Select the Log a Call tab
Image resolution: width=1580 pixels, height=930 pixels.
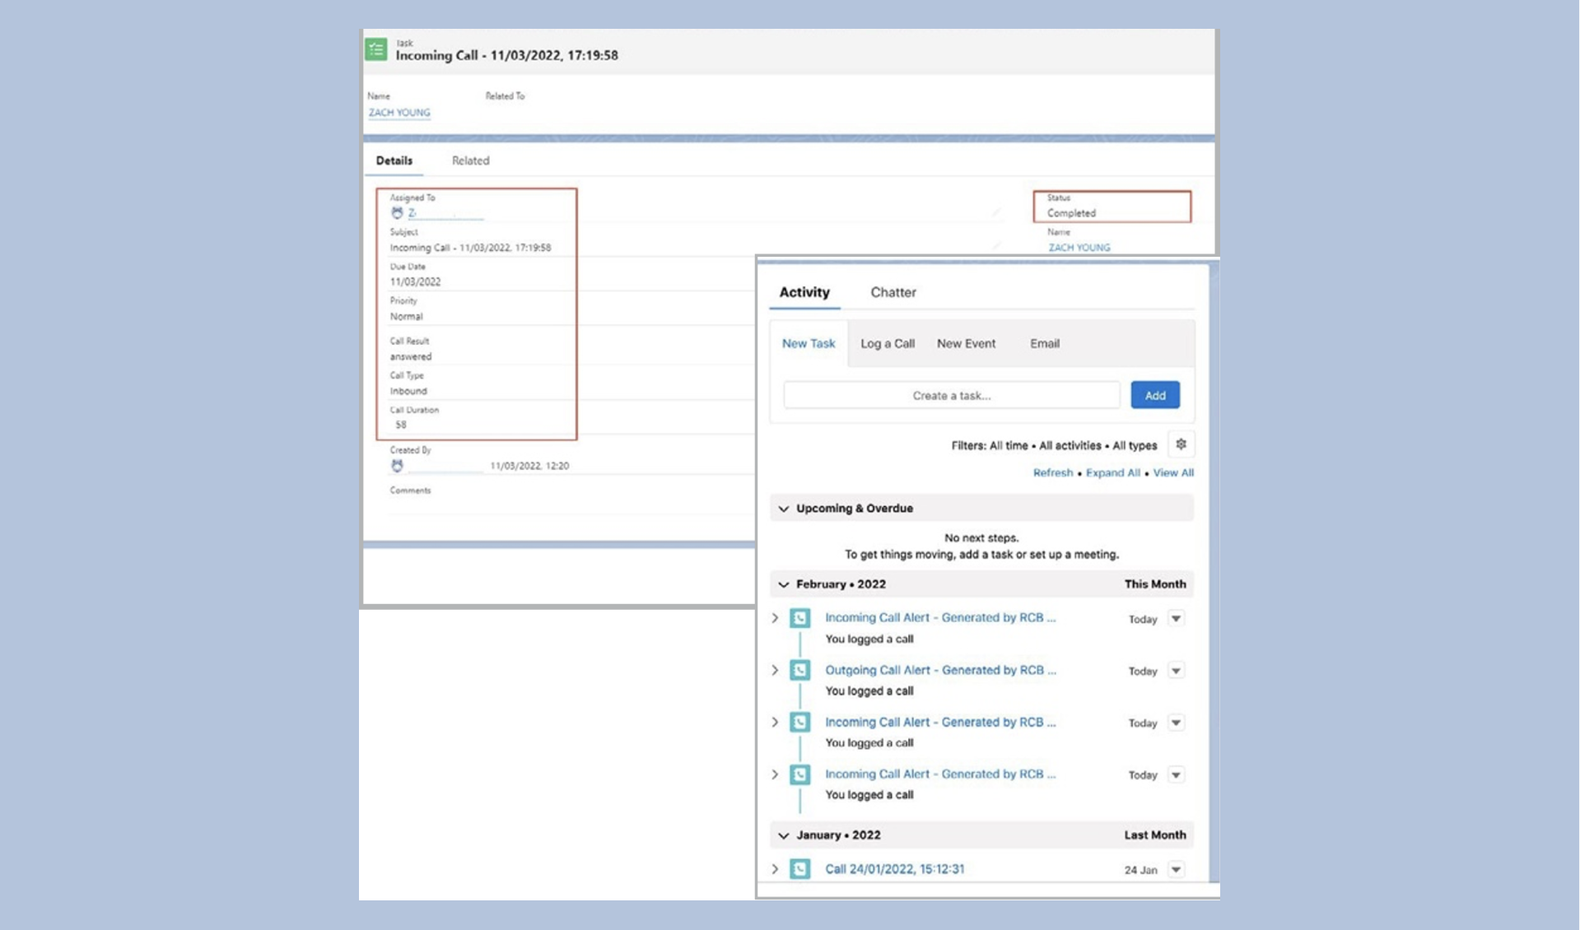point(887,343)
